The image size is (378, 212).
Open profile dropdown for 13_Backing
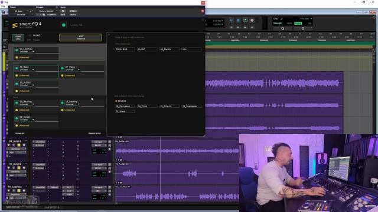79,104
